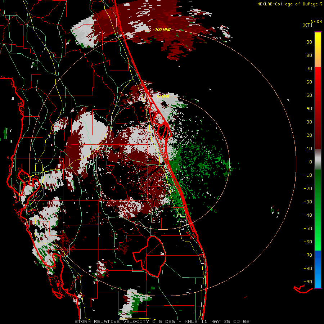Click the -10 knot value on scale
The width and height of the screenshot is (324, 324).
tap(308, 175)
